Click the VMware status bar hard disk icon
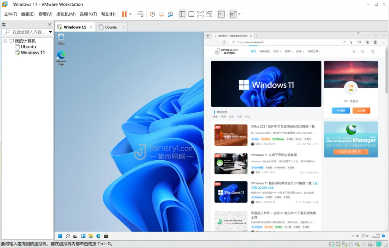This screenshot has height=248, width=389. [x=331, y=244]
